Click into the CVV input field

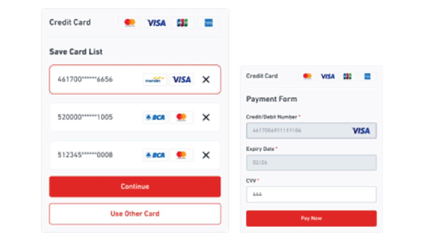click(311, 194)
